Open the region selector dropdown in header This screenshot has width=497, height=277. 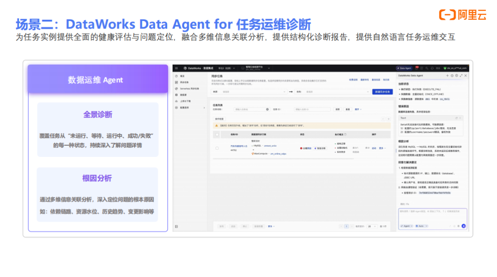pos(226,68)
